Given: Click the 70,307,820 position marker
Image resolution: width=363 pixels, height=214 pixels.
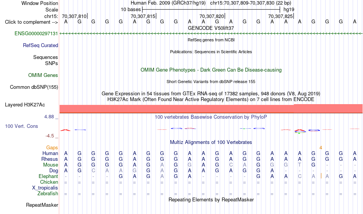Looking at the screenshot, I should [x=212, y=16].
